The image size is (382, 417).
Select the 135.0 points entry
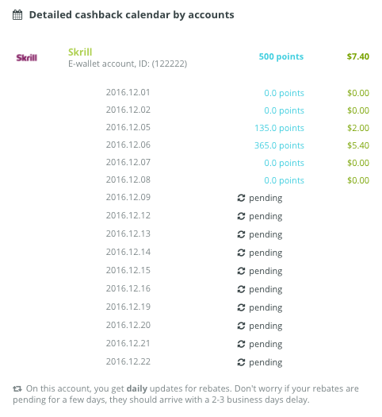pos(279,128)
